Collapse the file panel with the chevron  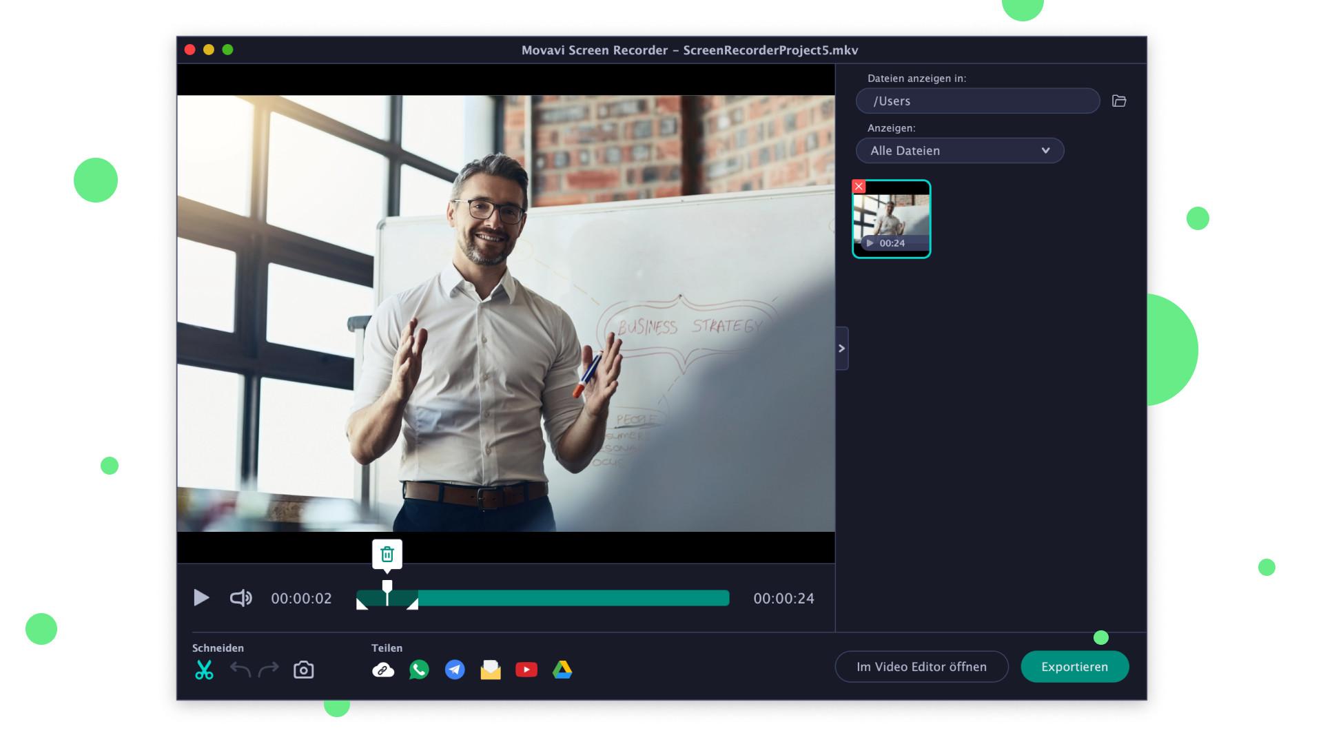click(841, 349)
